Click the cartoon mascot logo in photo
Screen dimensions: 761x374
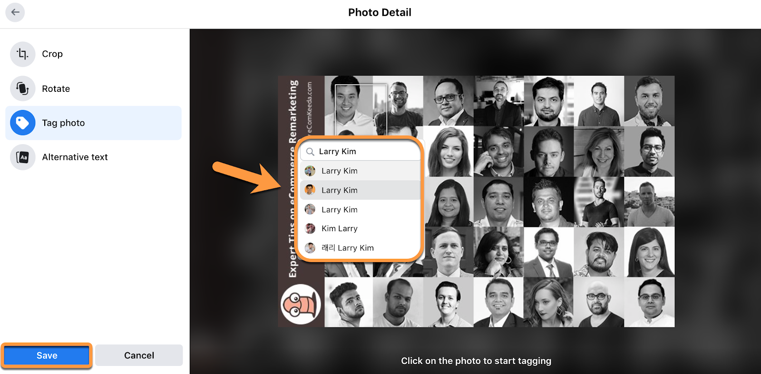point(301,305)
